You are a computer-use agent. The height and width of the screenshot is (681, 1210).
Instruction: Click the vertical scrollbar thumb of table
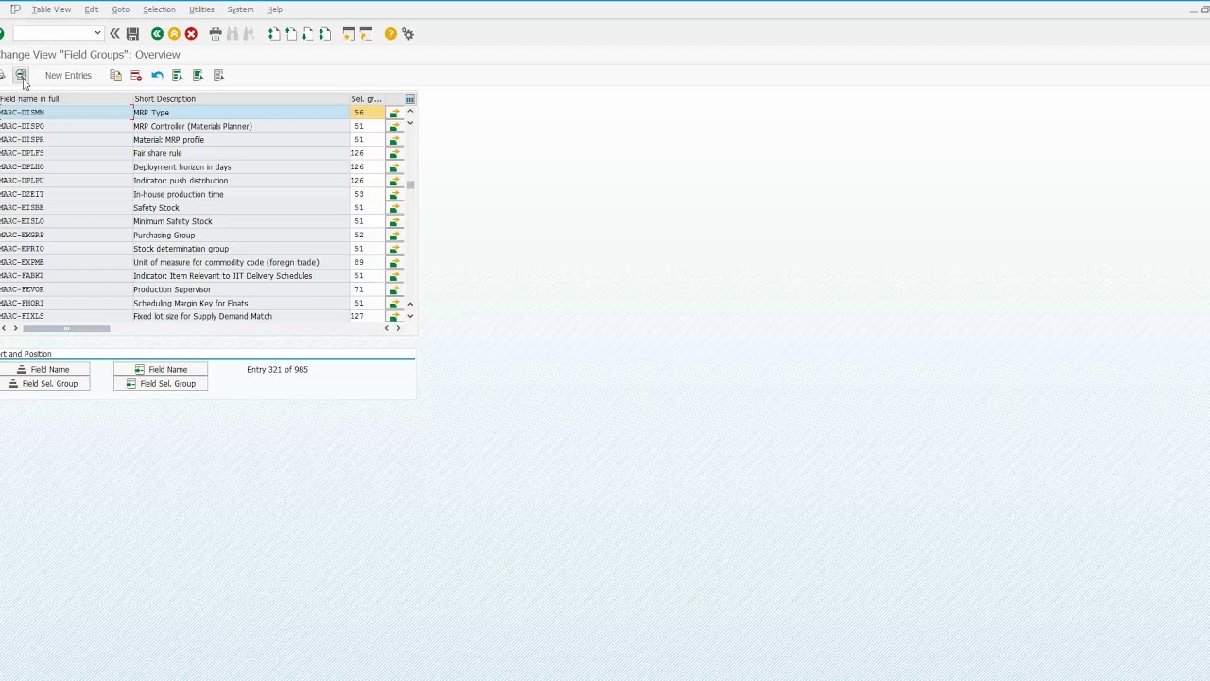[x=411, y=184]
